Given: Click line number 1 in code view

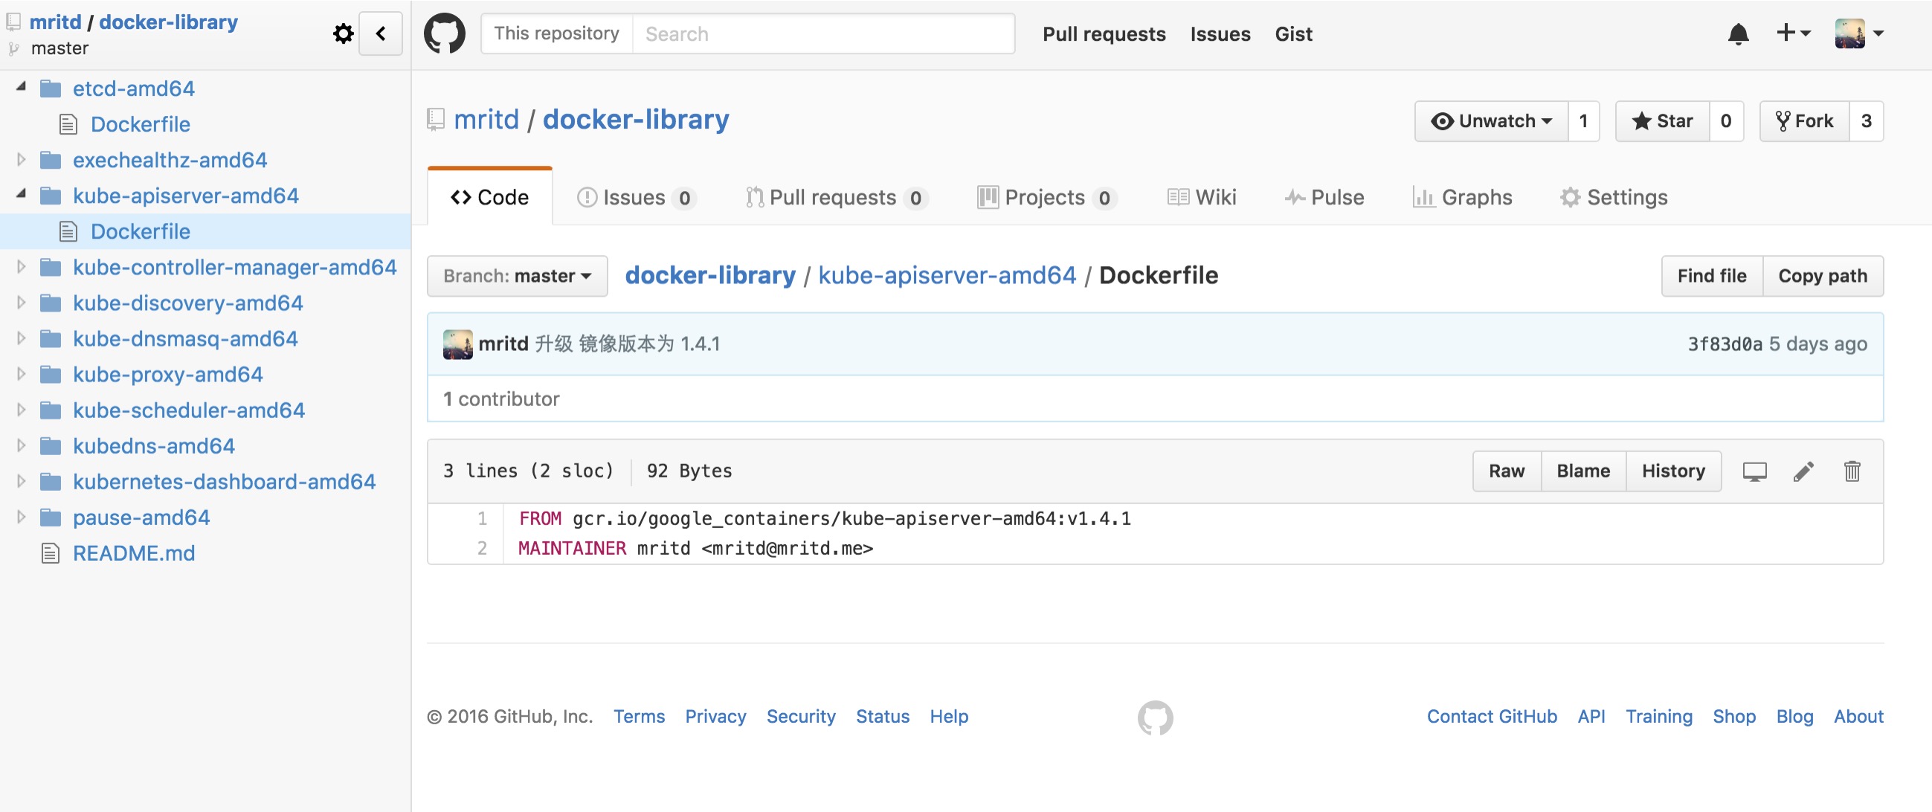Looking at the screenshot, I should pyautogui.click(x=481, y=519).
